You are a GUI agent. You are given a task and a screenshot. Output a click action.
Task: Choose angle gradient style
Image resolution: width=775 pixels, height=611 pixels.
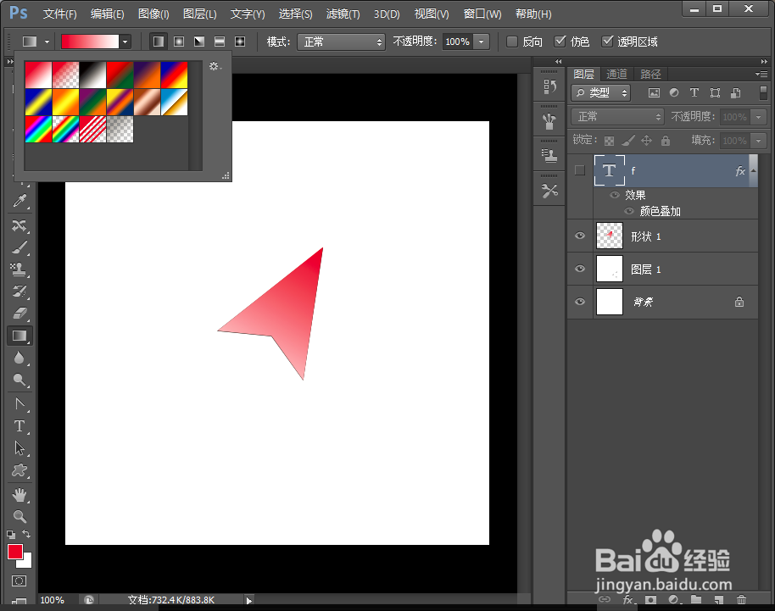click(199, 42)
